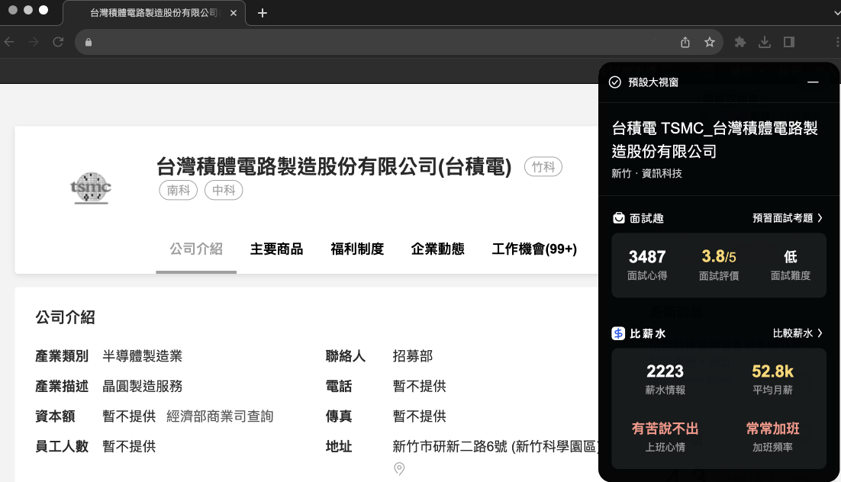Reload the page with the refresh icon

coord(58,42)
